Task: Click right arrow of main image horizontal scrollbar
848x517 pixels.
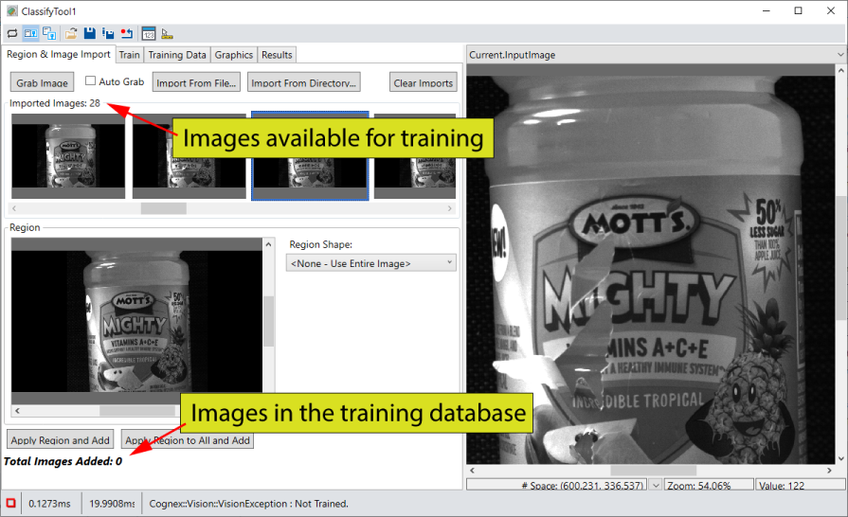Action: (830, 471)
